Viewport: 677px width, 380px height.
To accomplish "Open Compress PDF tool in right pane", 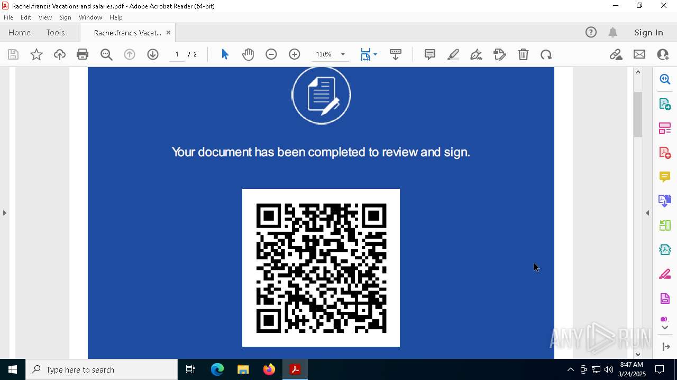I will point(665,250).
